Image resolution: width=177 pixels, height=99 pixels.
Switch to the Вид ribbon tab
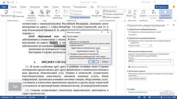tap(92, 7)
